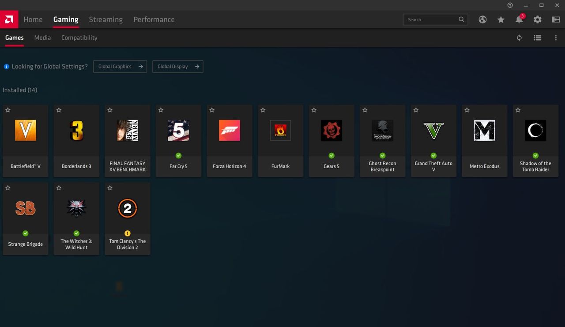Open The Witcher 3 wolf icon
The width and height of the screenshot is (565, 327).
76,208
